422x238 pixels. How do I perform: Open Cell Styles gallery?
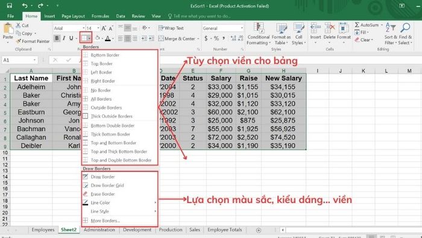coord(299,34)
